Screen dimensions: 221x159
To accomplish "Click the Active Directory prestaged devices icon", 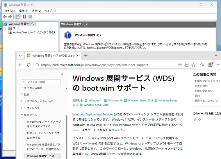I will coord(10,32).
